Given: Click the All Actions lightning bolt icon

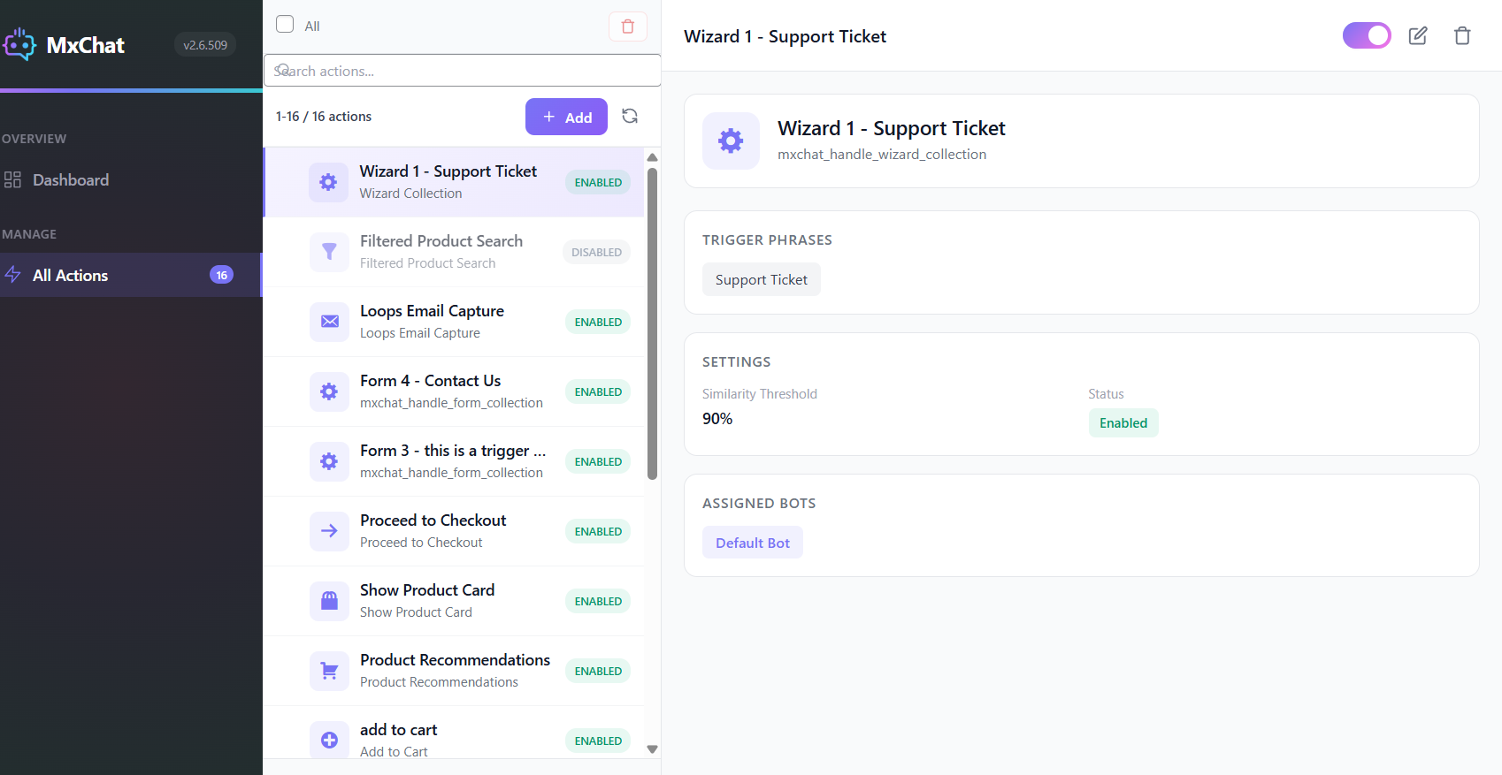Looking at the screenshot, I should click(13, 275).
